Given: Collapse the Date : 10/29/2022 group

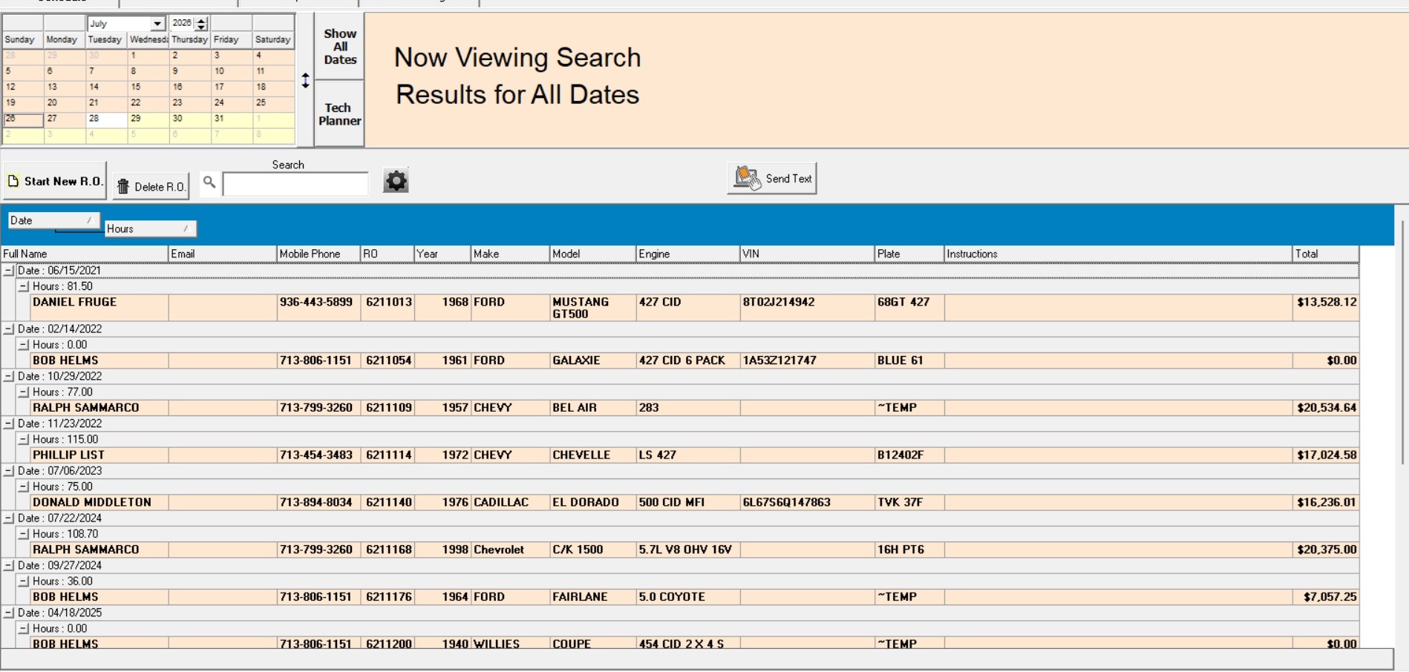Looking at the screenshot, I should point(9,376).
